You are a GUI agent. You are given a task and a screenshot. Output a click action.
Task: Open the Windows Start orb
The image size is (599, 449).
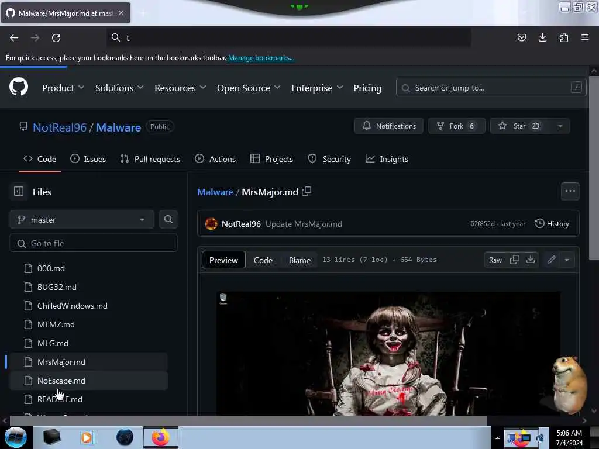[x=16, y=437]
